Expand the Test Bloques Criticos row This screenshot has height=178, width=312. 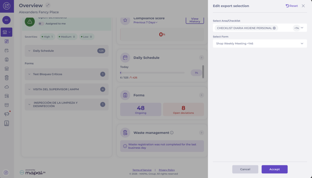tap(30, 74)
